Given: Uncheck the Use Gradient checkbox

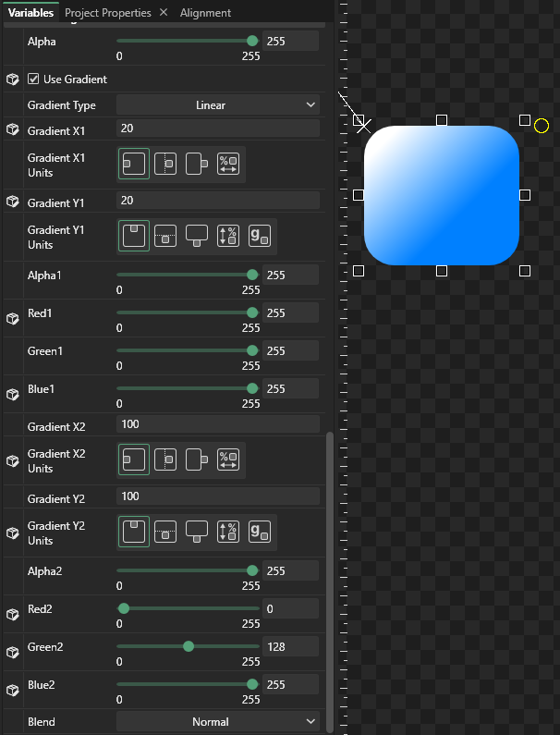Looking at the screenshot, I should [x=34, y=80].
